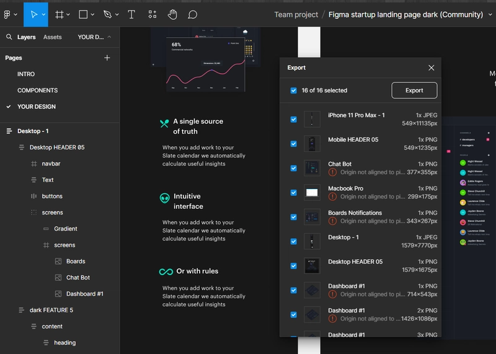Click the Desktop HEADER 05 export thumbnail

click(x=312, y=266)
